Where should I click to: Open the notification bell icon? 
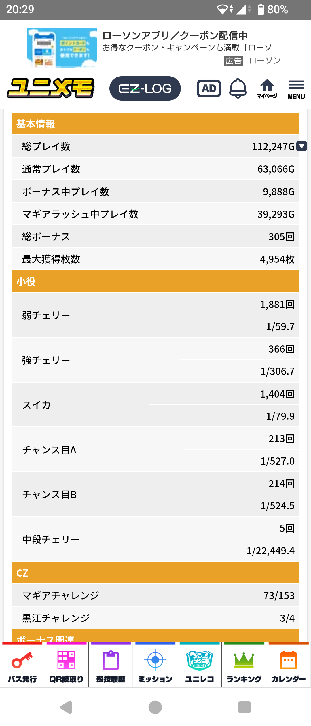[238, 88]
